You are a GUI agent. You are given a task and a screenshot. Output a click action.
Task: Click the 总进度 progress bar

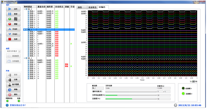[131, 99]
